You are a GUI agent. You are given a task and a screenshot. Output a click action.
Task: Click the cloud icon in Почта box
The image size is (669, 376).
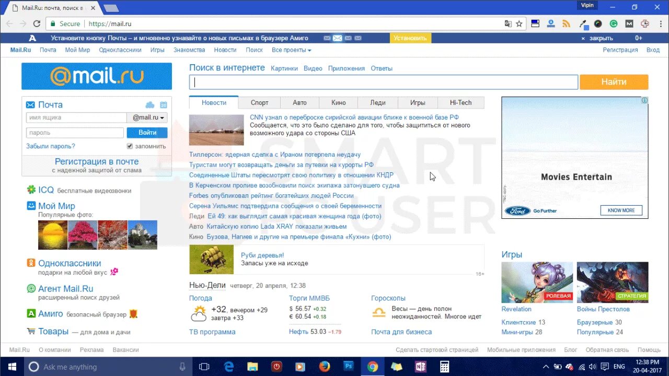[x=150, y=105]
